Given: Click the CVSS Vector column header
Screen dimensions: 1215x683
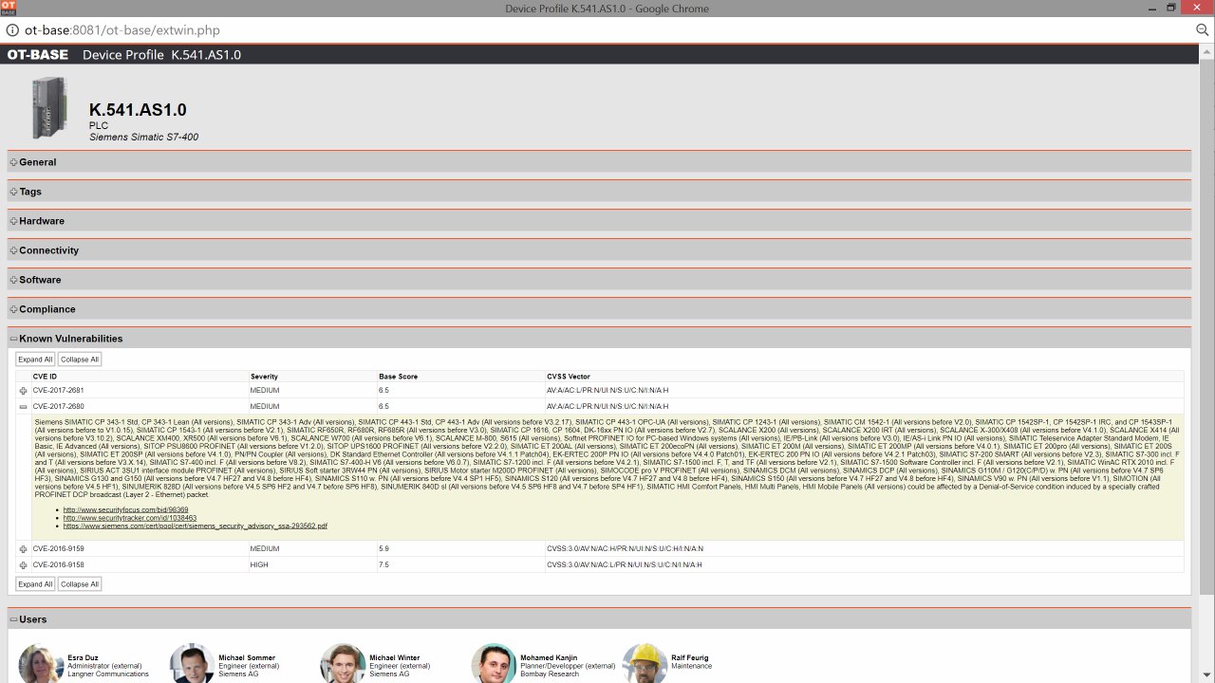Looking at the screenshot, I should (569, 377).
